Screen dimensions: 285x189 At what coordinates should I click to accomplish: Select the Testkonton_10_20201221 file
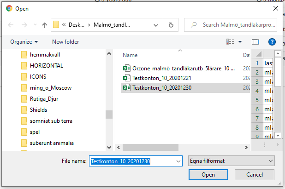[x=162, y=78]
